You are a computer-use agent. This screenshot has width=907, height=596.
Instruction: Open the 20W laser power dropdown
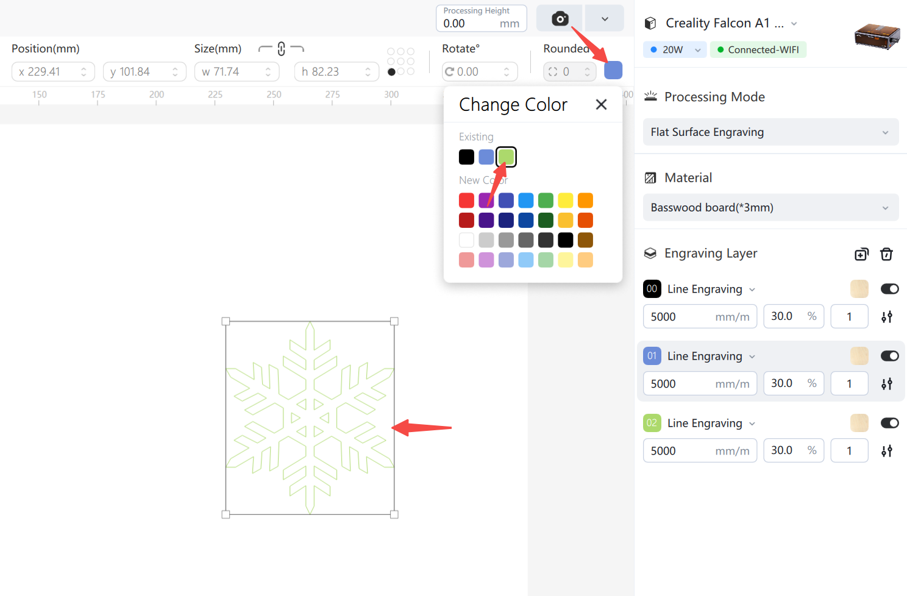point(675,49)
